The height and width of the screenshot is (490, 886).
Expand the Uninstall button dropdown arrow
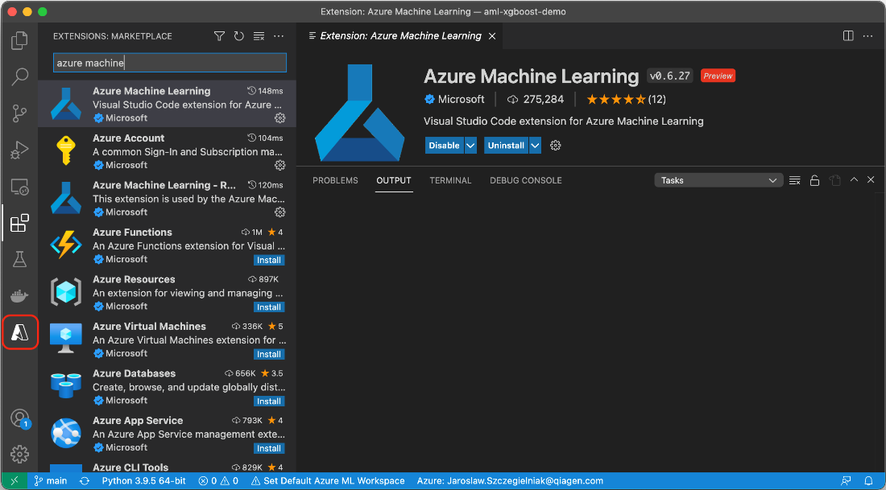pos(535,146)
